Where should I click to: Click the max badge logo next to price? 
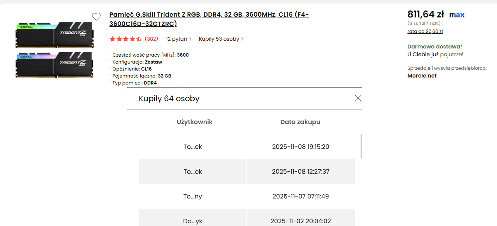click(x=457, y=15)
